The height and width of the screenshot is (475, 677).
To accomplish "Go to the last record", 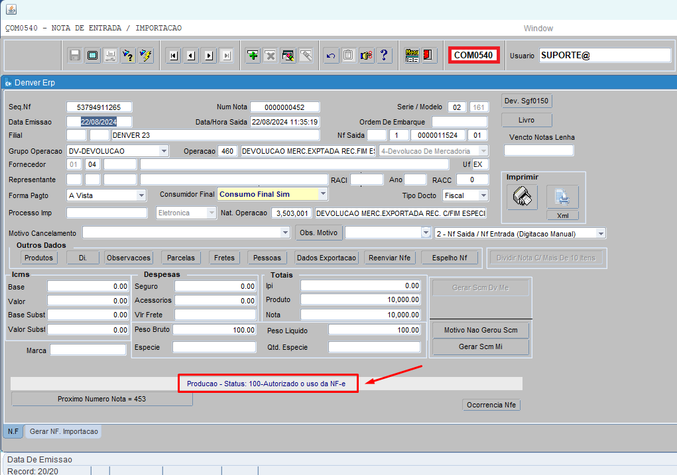I will 227,55.
